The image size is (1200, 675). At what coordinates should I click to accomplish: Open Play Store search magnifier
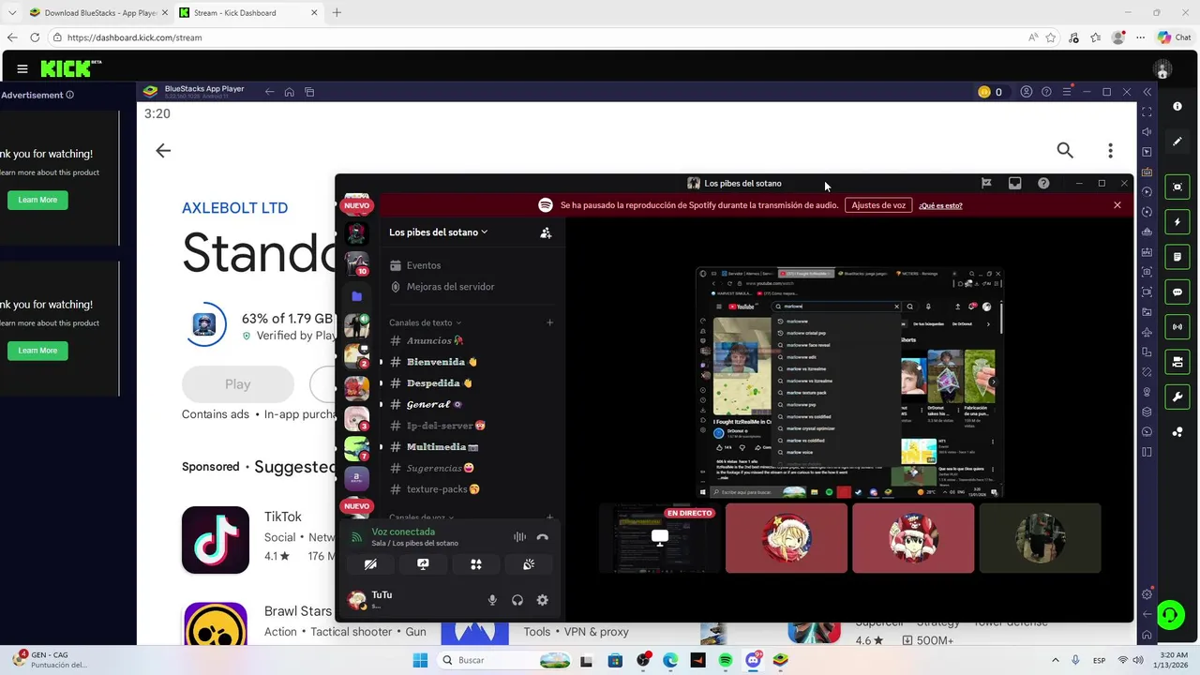(1065, 150)
